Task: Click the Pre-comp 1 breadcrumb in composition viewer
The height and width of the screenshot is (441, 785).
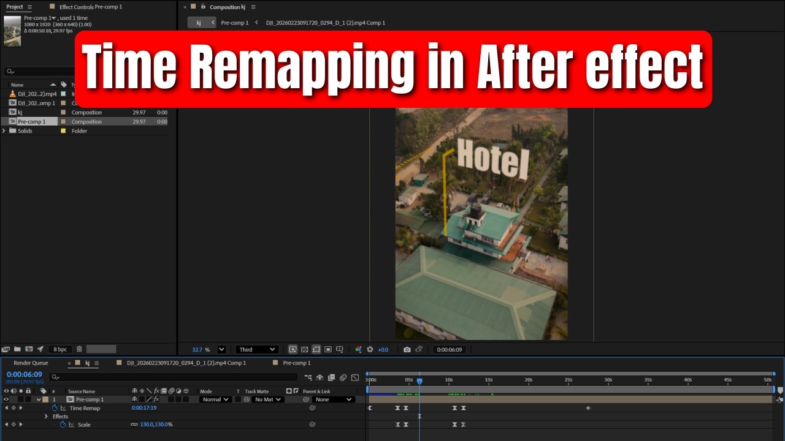Action: (x=235, y=23)
